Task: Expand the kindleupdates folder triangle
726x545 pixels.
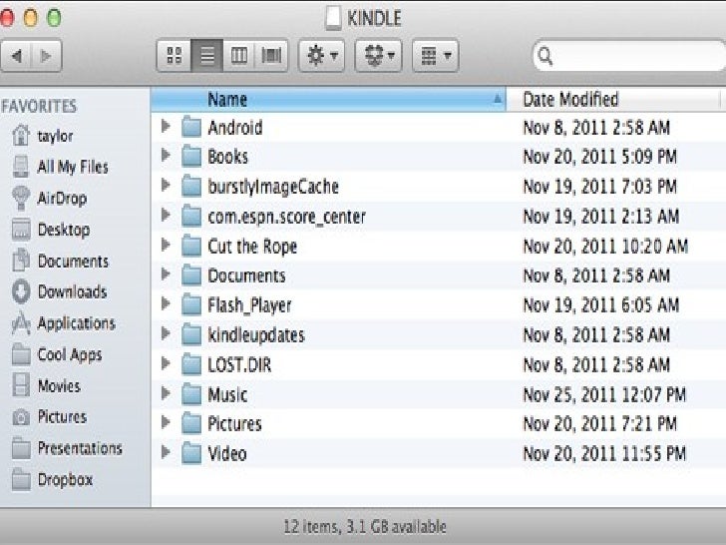Action: (166, 333)
